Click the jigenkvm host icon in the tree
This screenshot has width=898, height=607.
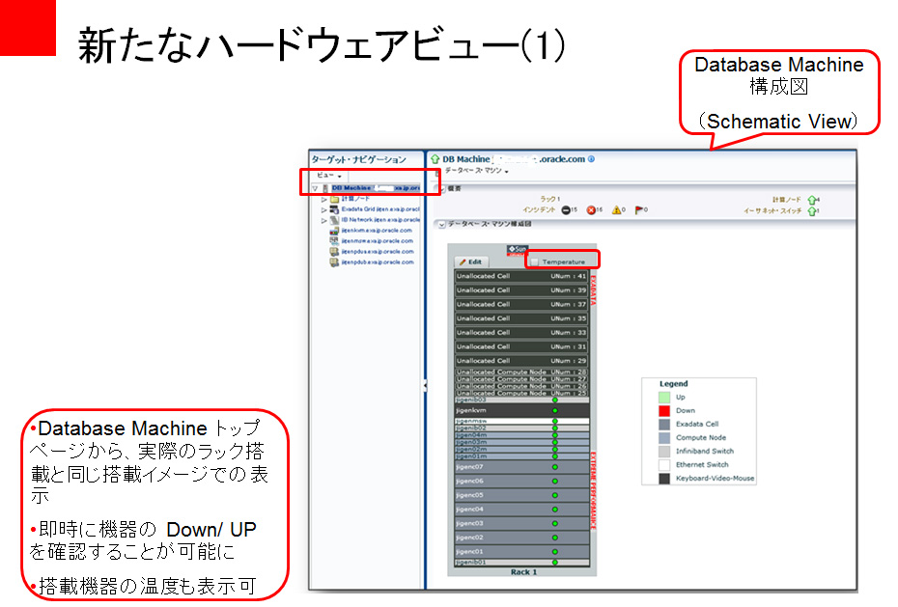334,231
